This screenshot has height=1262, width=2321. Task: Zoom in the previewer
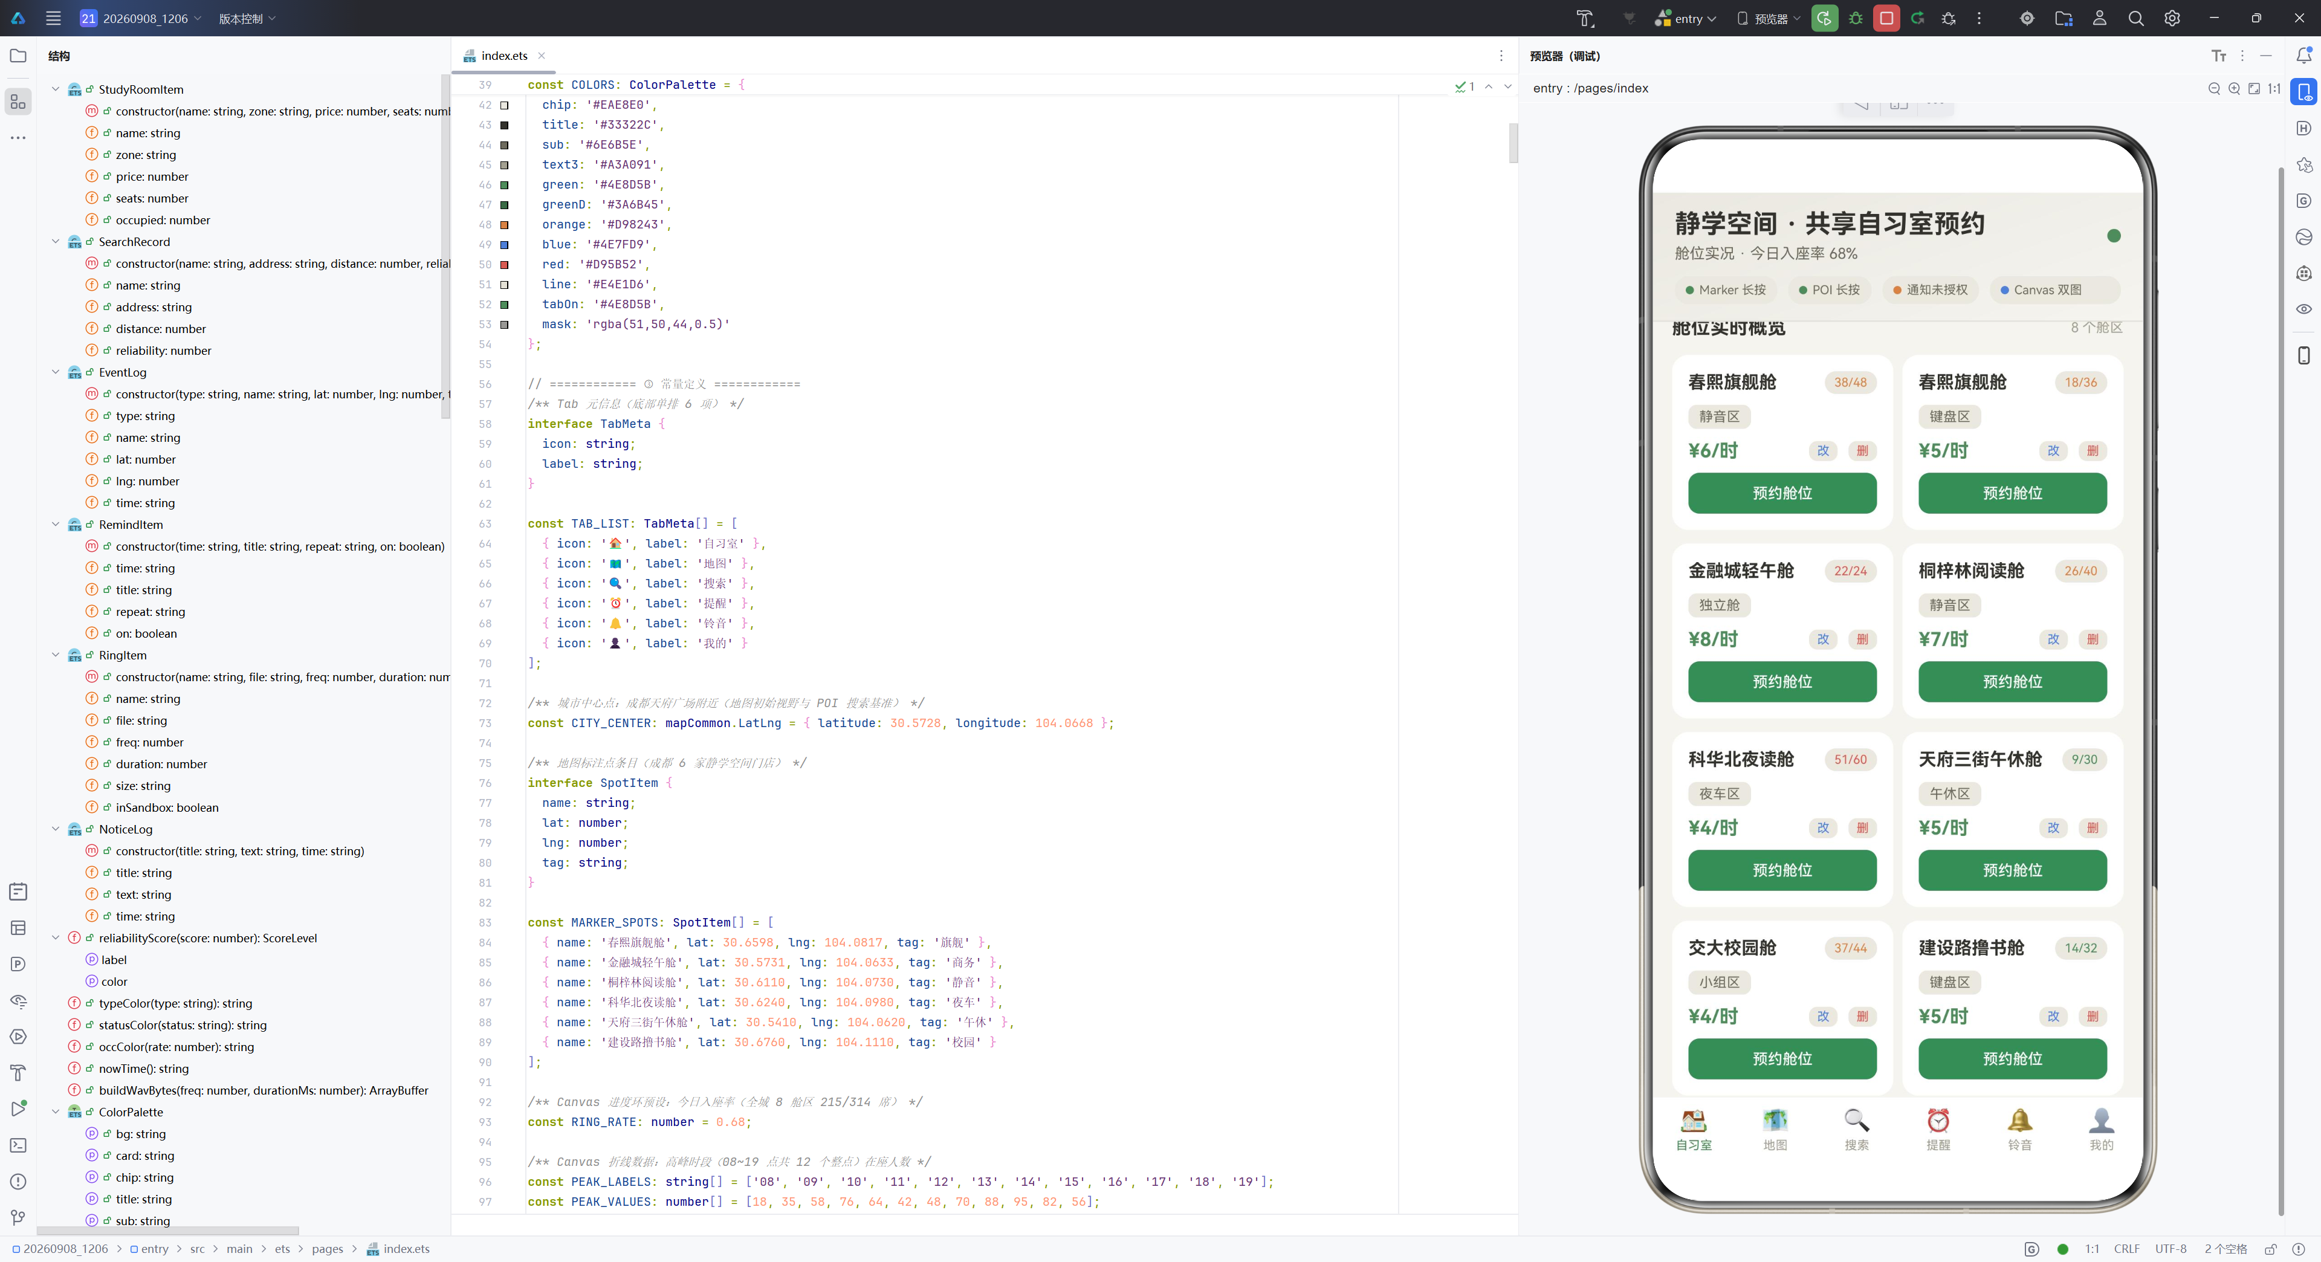[2233, 88]
